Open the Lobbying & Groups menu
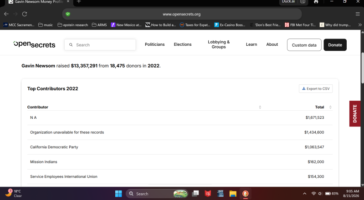Image resolution: width=364 pixels, height=200 pixels. [x=219, y=44]
